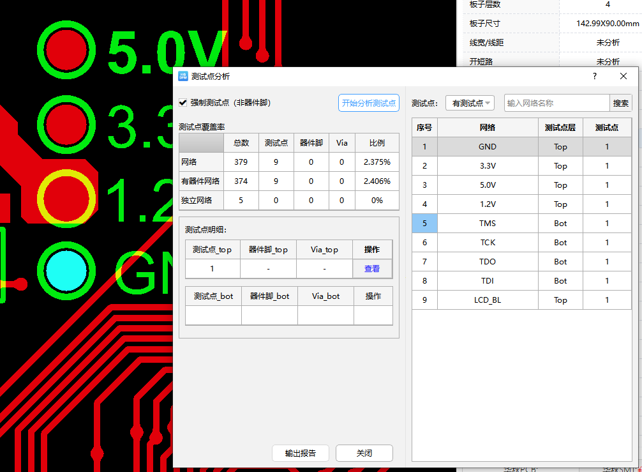642x472 pixels.
Task: Select the TDI network row
Action: click(487, 280)
